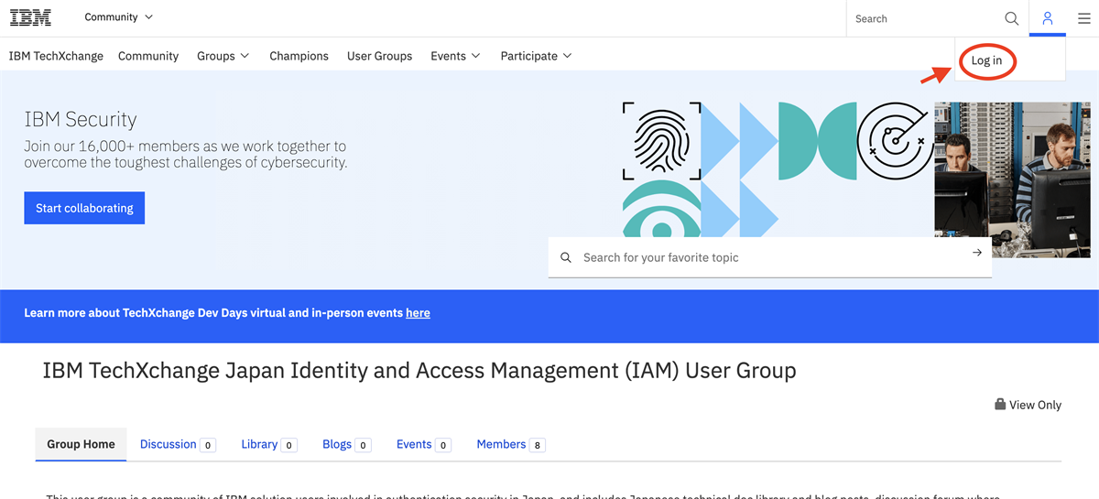
Task: Click the Members count badge 8
Action: tap(538, 446)
